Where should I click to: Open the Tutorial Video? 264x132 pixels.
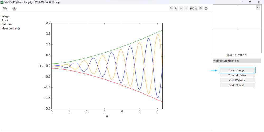(x=237, y=75)
